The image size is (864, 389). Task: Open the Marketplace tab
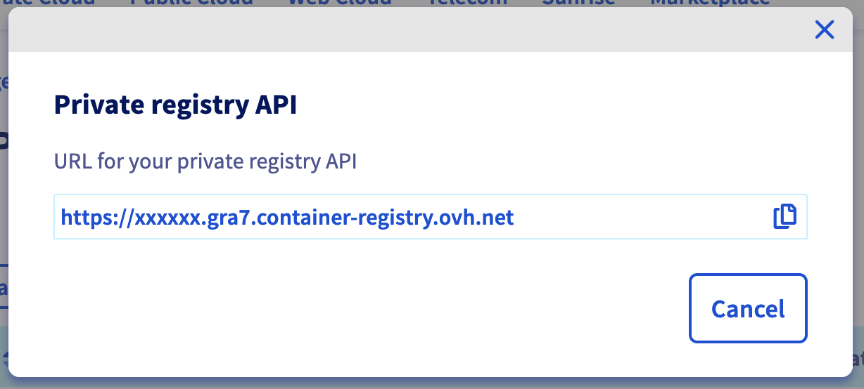coord(709,2)
